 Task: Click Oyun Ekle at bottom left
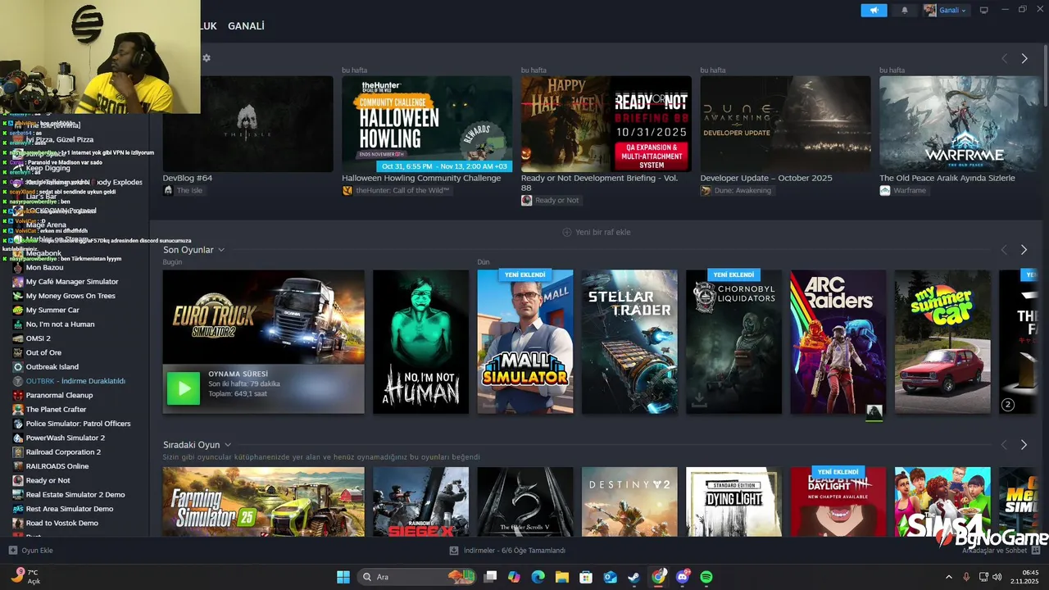30,551
